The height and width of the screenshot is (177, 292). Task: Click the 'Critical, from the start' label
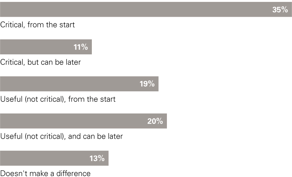tap(37, 25)
